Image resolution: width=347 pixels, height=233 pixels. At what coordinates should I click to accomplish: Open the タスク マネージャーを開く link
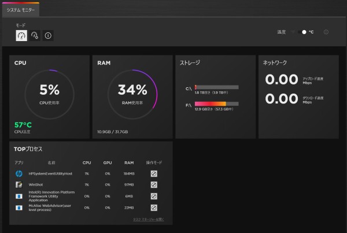[x=148, y=220]
